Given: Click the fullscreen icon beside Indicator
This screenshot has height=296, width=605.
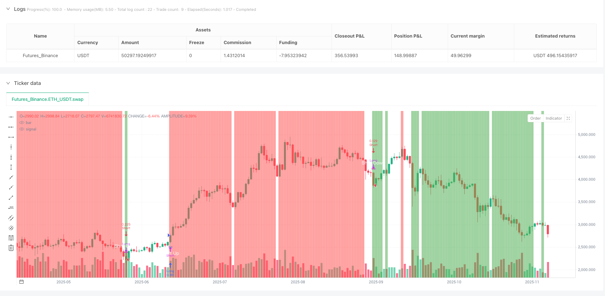Looking at the screenshot, I should tap(568, 118).
